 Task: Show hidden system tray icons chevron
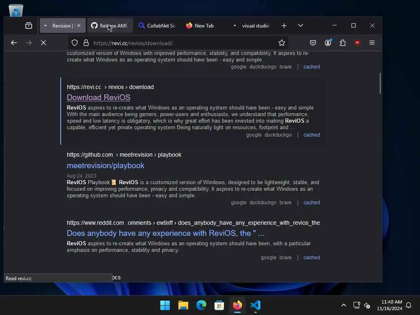point(344,305)
